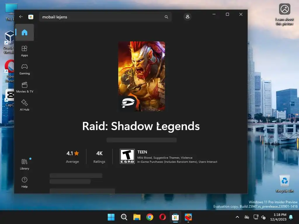
Task: Click 'In-Game Purchases (Includes Random Items)' text
Action: 167,162
